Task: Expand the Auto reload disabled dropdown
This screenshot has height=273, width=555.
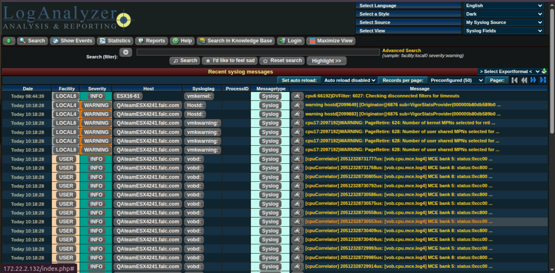Action: tap(350, 80)
